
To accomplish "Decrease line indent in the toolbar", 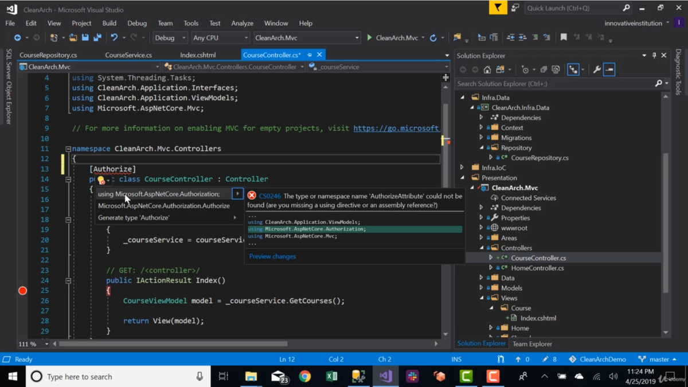I will tap(510, 38).
